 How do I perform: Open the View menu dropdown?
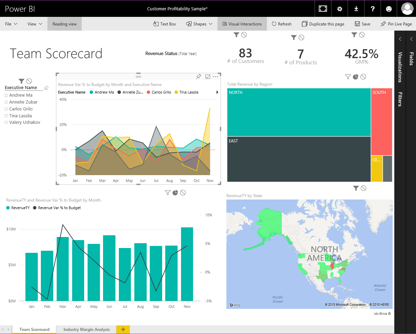coord(34,24)
